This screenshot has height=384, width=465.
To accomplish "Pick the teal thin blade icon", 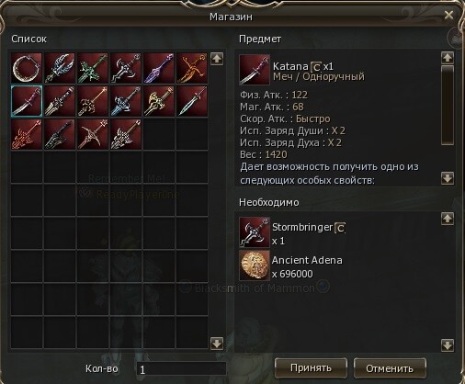I will 192,101.
